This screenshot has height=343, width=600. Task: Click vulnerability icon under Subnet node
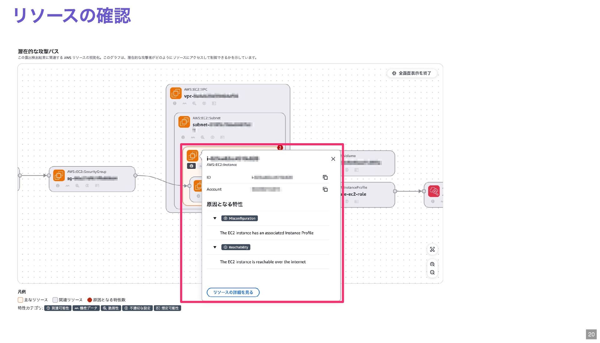pyautogui.click(x=202, y=137)
